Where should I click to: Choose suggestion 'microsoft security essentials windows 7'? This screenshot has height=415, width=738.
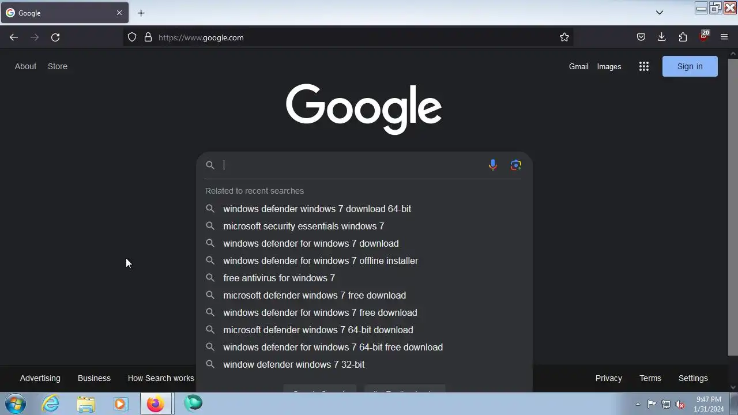coord(364,226)
